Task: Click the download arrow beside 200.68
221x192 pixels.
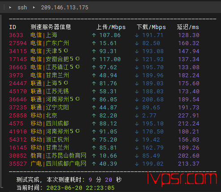Action: point(137,100)
